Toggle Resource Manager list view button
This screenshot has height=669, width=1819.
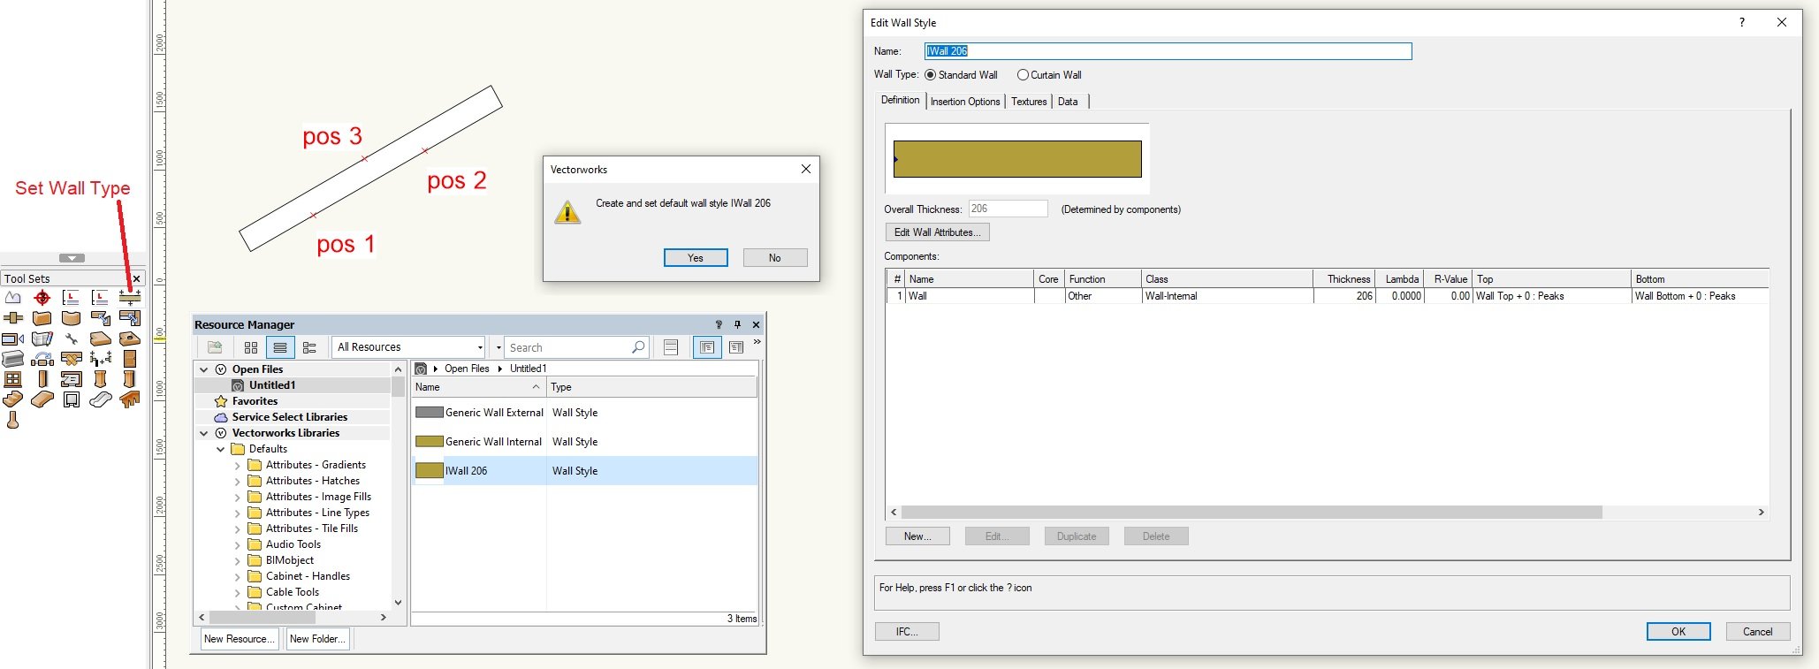[x=280, y=347]
